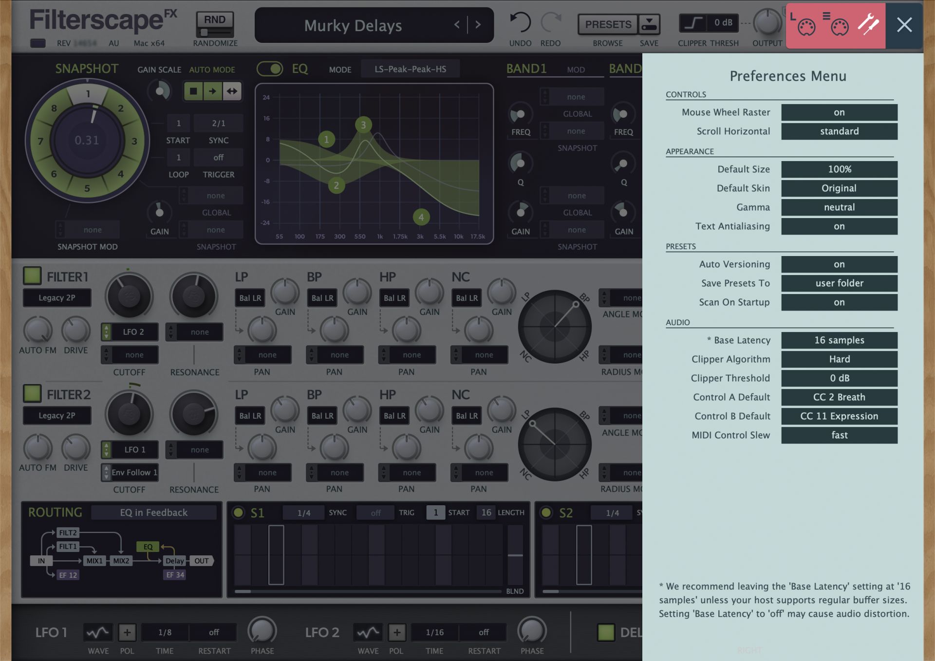Click the S1 BLND vertical slider
935x661 pixels.
point(515,555)
